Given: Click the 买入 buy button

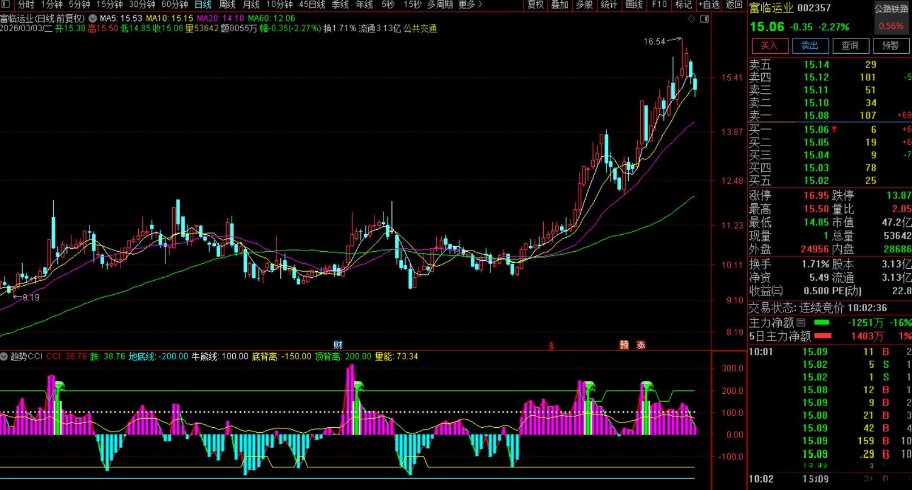Looking at the screenshot, I should point(769,46).
